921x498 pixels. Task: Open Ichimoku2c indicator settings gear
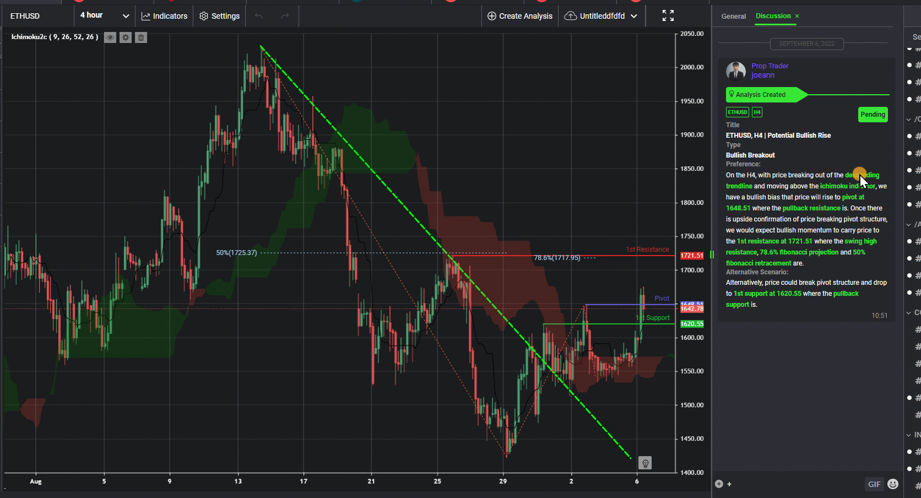tap(126, 37)
